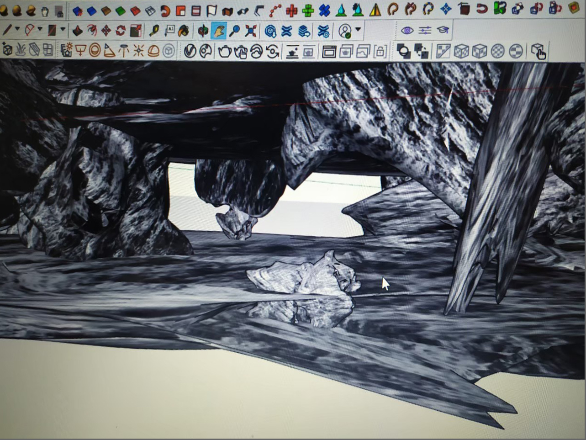Select the Orbit tool
This screenshot has height=440, width=586.
(203, 31)
